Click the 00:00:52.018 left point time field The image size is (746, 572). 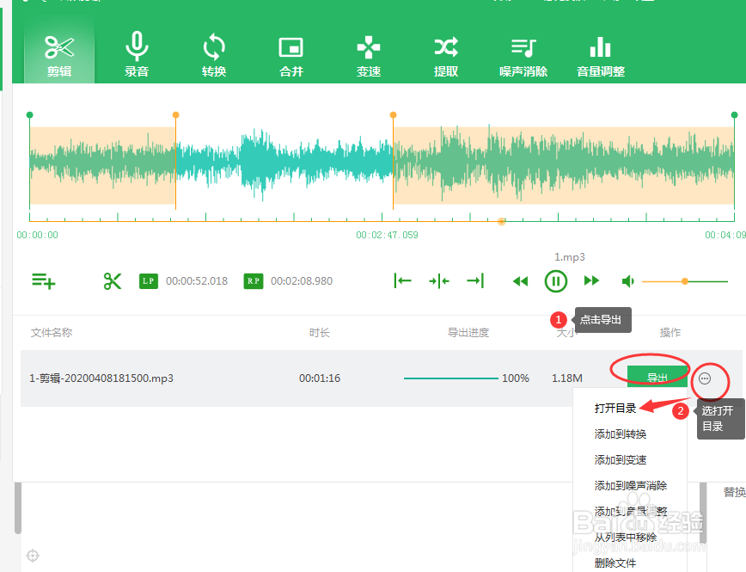pos(197,281)
